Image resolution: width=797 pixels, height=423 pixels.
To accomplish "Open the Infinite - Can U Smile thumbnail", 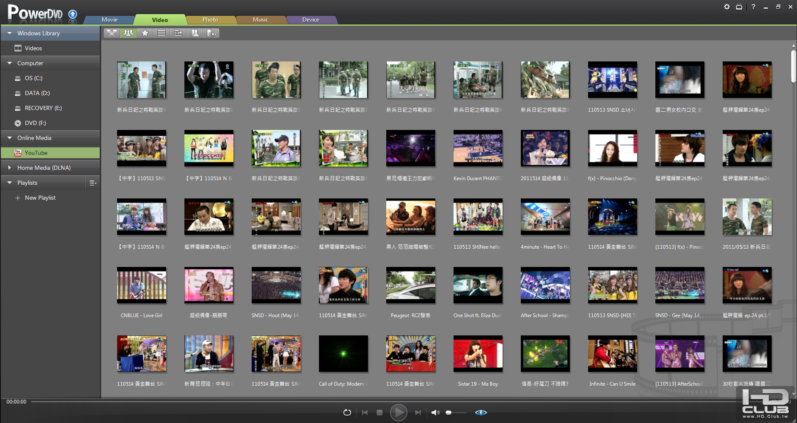I will 612,354.
